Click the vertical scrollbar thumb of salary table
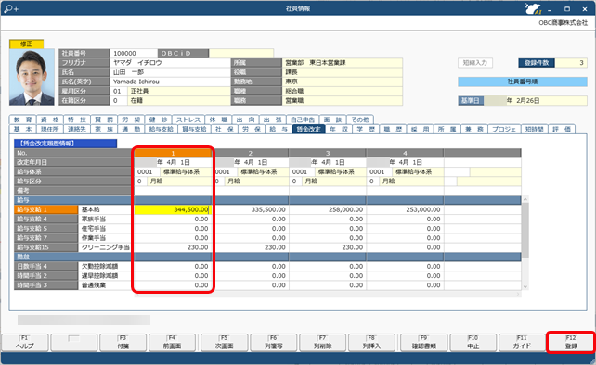 click(x=525, y=230)
